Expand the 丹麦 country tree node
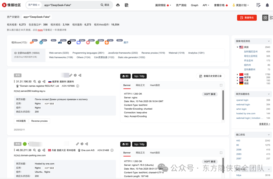 (237, 80)
